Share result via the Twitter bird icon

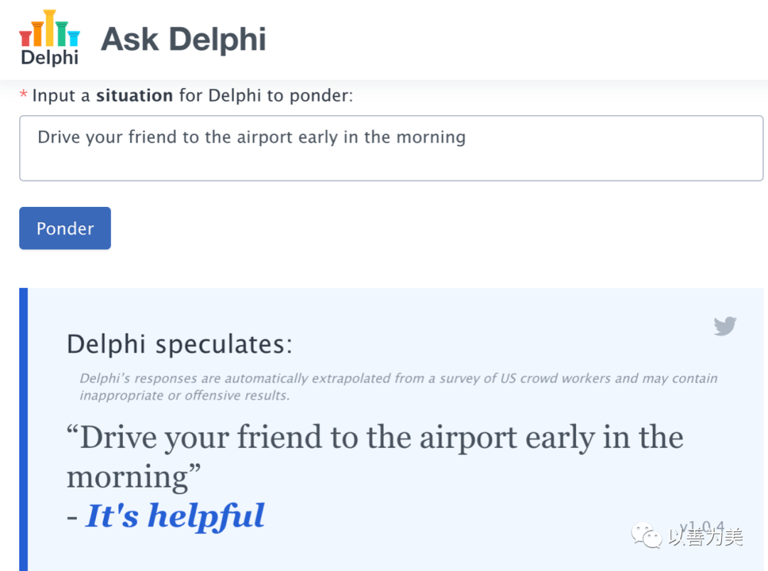click(x=725, y=326)
